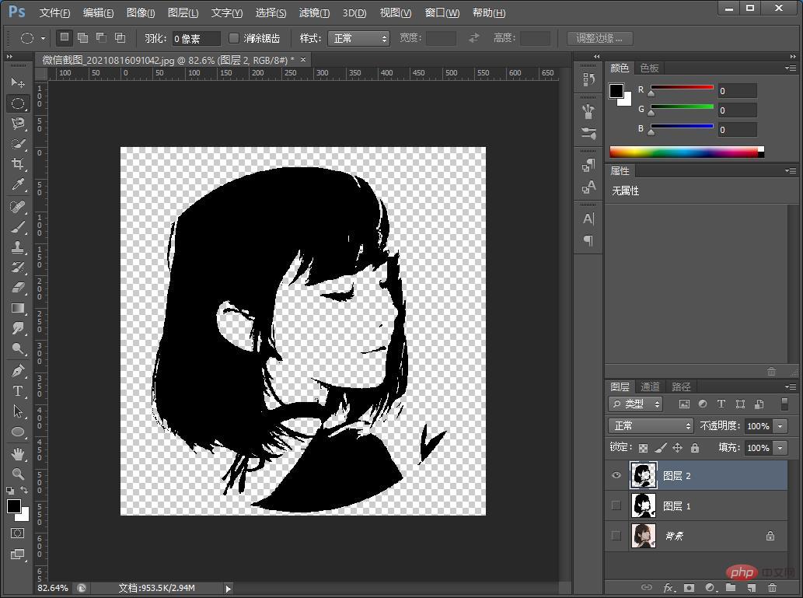Select the Horizontal Type tool
803x598 pixels.
click(18, 391)
